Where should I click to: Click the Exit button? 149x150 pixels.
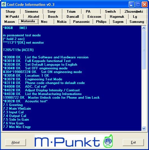click(133, 142)
